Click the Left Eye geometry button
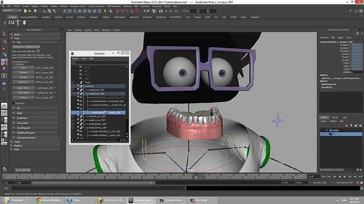364x204 pixels. (x=23, y=77)
